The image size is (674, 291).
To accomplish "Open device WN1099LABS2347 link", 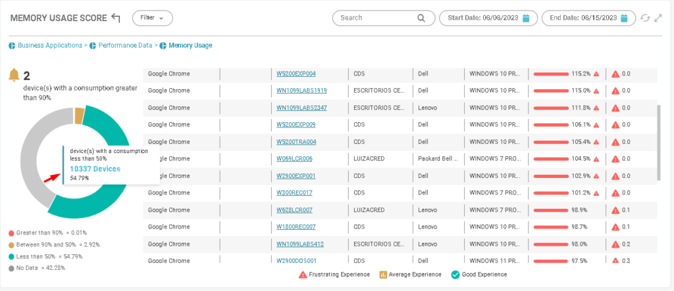I will coord(301,108).
